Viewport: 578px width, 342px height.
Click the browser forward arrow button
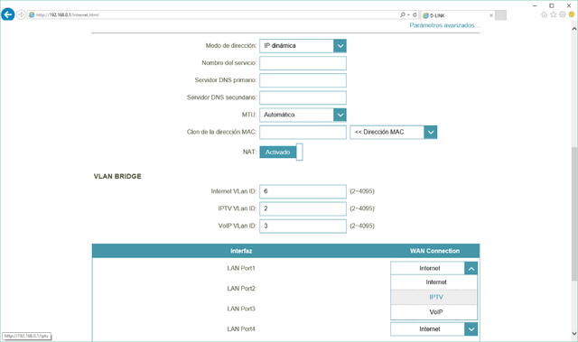(21, 14)
